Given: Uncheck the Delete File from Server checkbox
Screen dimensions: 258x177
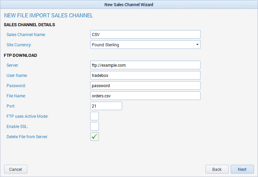Looking at the screenshot, I should (95, 136).
